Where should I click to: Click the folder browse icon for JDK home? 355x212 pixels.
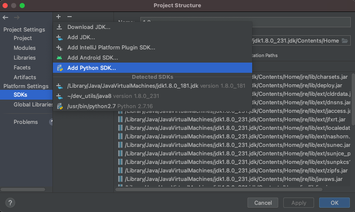point(345,40)
